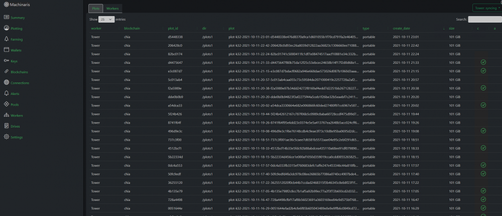Click check icon for plot 728a4498
The height and width of the screenshot is (216, 502).
(483, 199)
